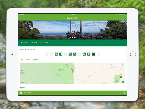
Task: Tap the Visitor Facilities heading
Action: coord(28,49)
